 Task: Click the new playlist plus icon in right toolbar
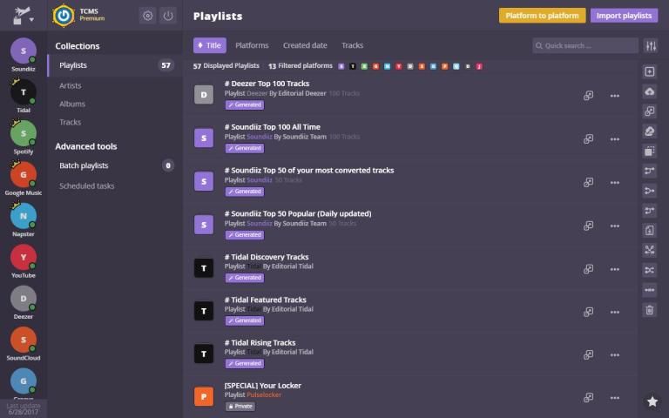tap(650, 71)
